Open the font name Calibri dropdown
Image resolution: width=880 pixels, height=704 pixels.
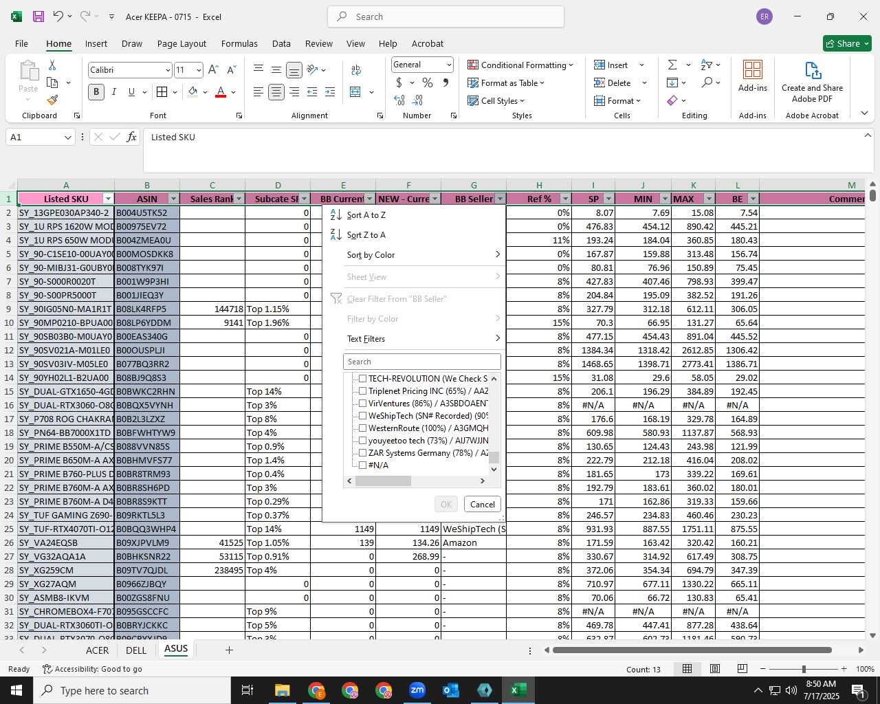[168, 70]
